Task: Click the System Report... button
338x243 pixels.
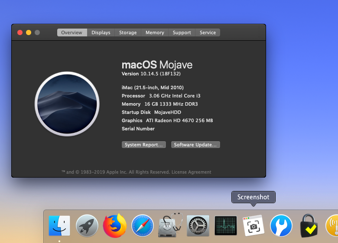Action: [144, 145]
